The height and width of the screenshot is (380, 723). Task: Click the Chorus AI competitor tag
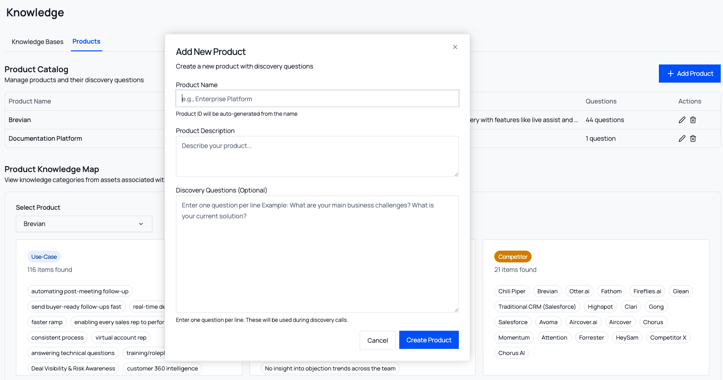[512, 353]
